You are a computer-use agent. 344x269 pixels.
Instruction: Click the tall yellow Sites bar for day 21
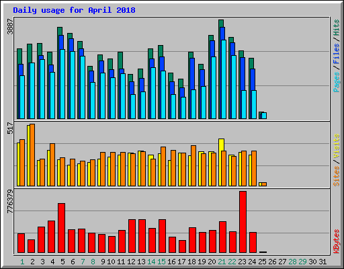(221, 162)
